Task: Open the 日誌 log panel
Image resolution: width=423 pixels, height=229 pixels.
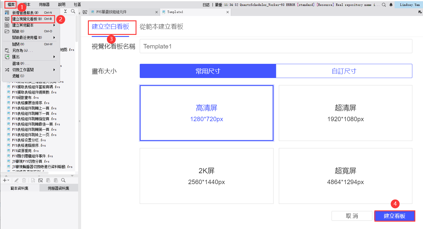Action: tap(206, 5)
